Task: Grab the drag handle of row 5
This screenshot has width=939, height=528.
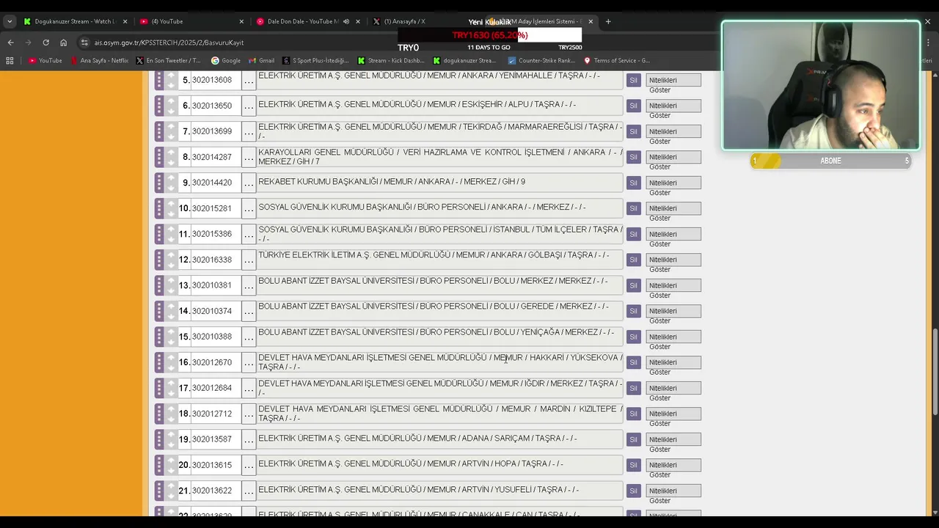Action: point(159,80)
